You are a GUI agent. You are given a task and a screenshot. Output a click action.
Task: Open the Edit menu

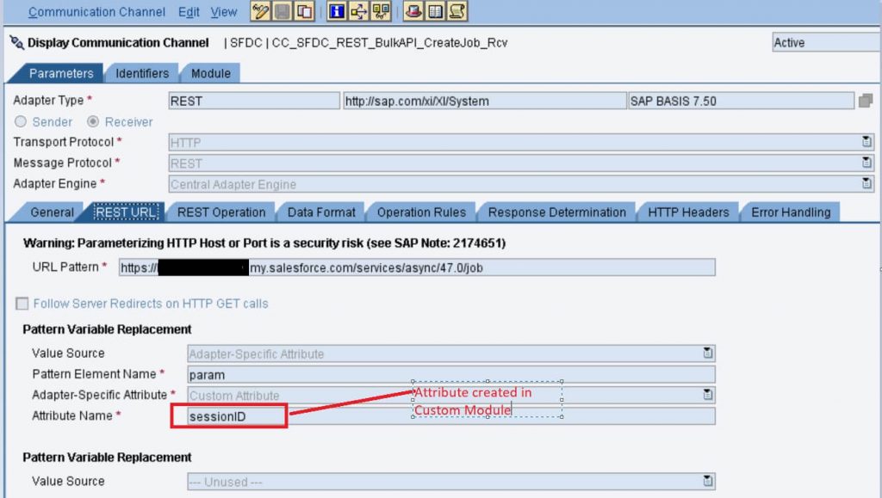(189, 12)
